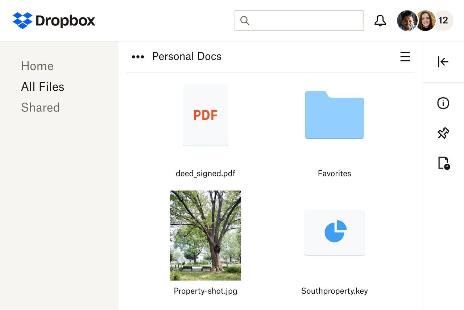Go to the Shared section
Screen dimensions: 464x310
(x=41, y=107)
